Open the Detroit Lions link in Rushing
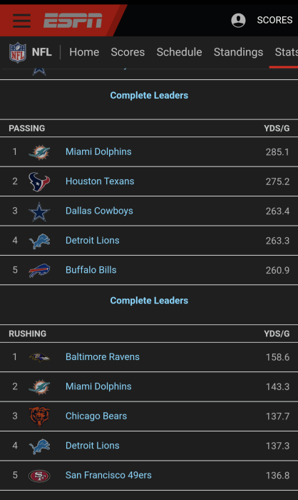Image resolution: width=298 pixels, height=500 pixels. pyautogui.click(x=93, y=446)
